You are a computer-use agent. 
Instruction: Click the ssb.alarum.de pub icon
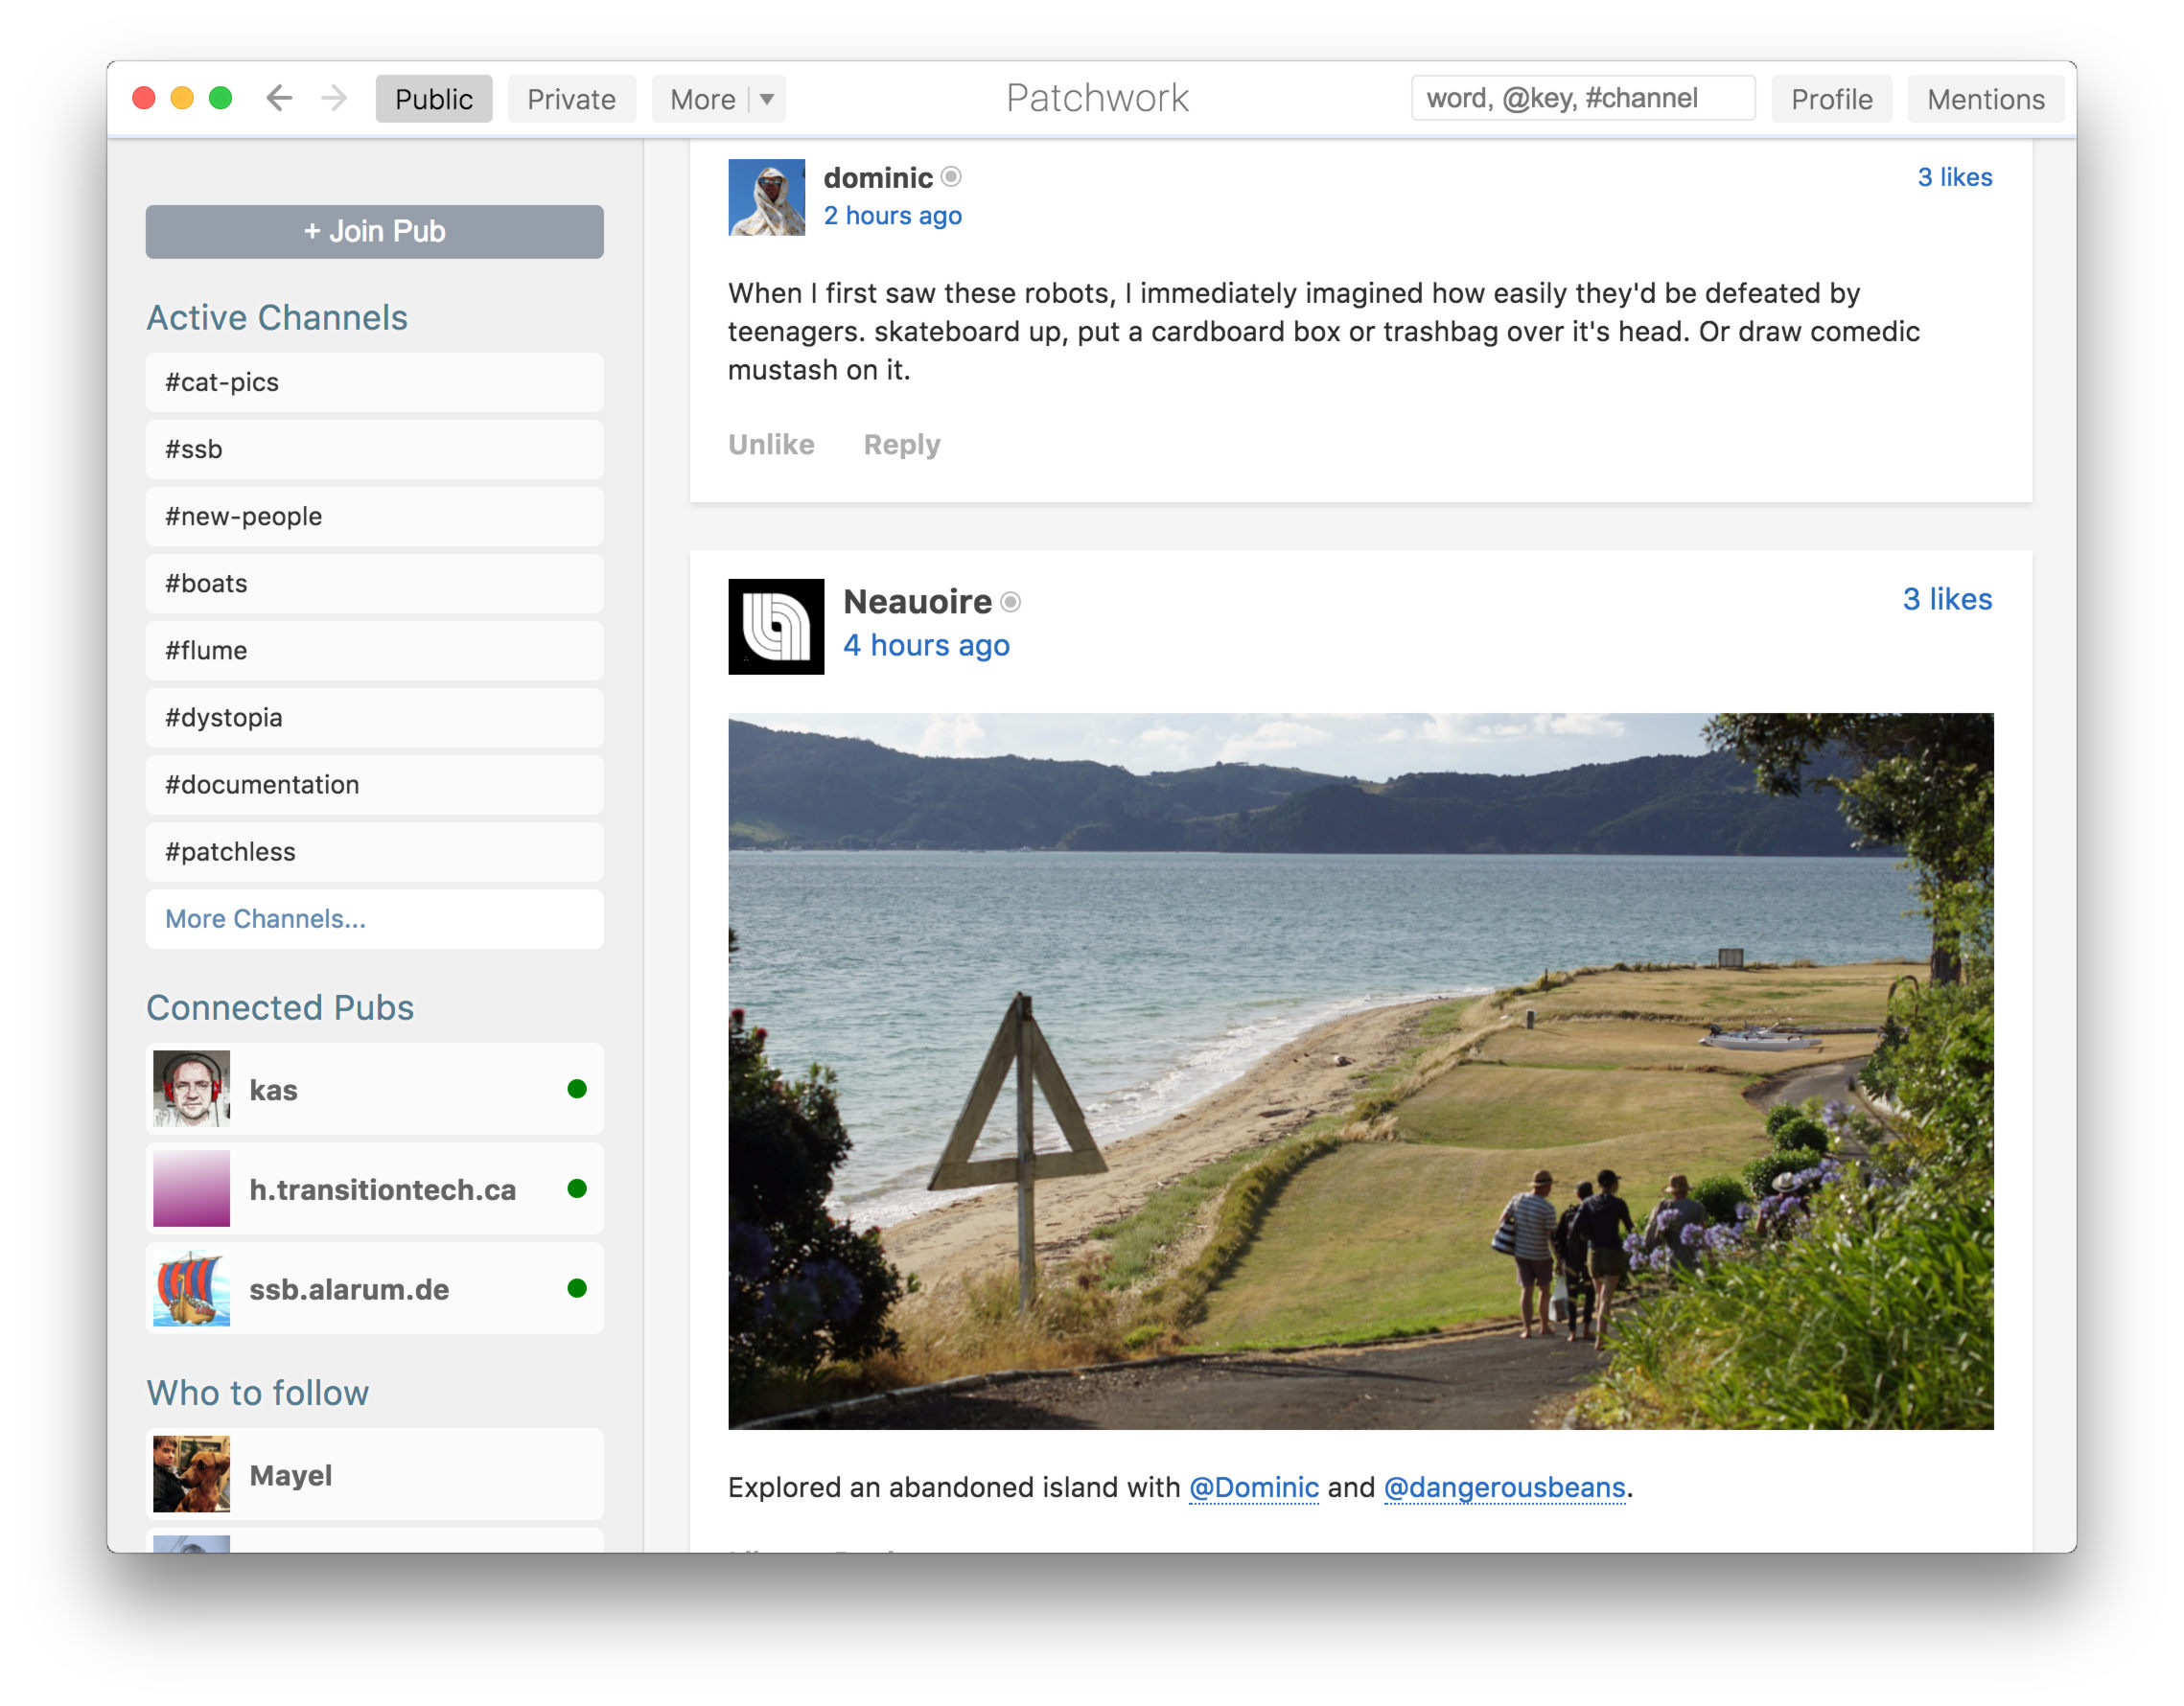tap(192, 1288)
